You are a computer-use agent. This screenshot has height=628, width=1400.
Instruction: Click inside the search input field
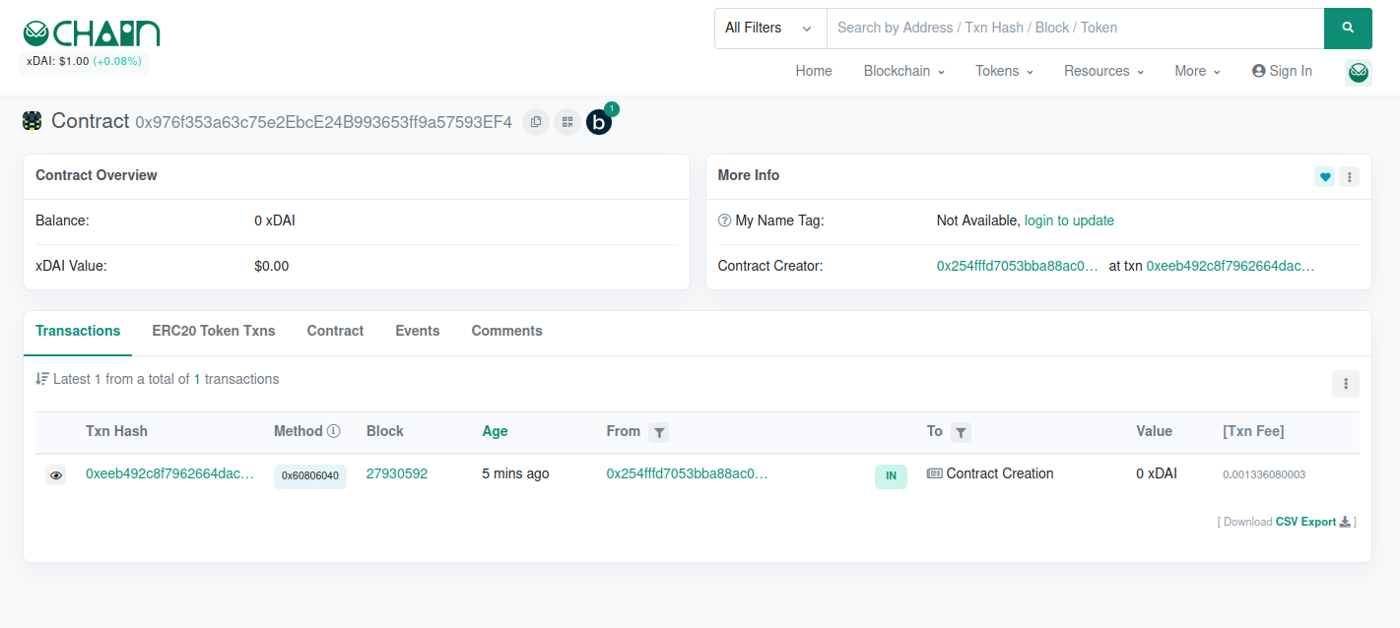click(1074, 28)
